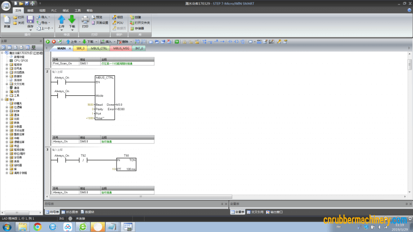Click the green Run PLC icon

48,41
